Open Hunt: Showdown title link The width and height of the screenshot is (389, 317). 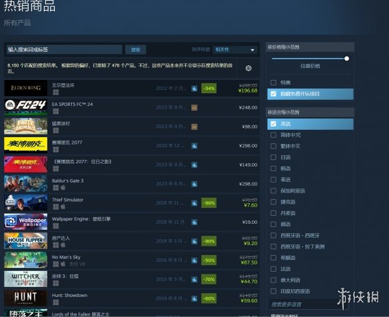tap(69, 295)
